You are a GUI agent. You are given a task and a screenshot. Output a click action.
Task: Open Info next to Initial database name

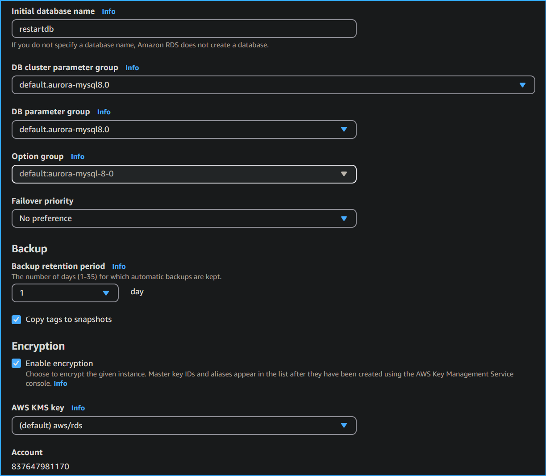(108, 11)
